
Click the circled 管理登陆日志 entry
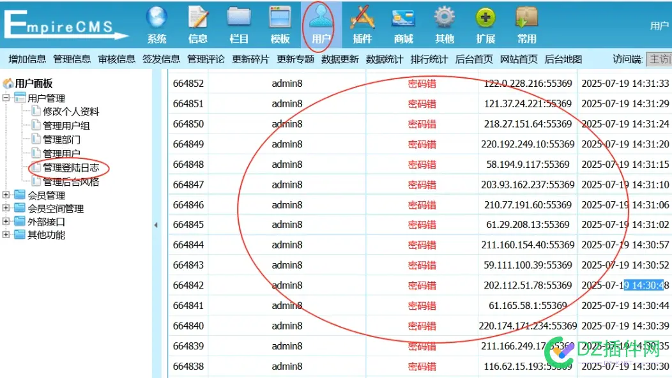coord(70,167)
